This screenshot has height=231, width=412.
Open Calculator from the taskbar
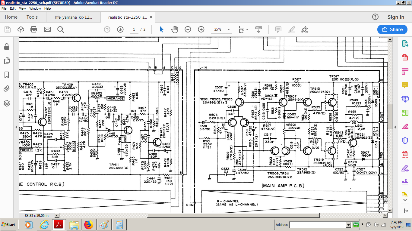point(119,225)
